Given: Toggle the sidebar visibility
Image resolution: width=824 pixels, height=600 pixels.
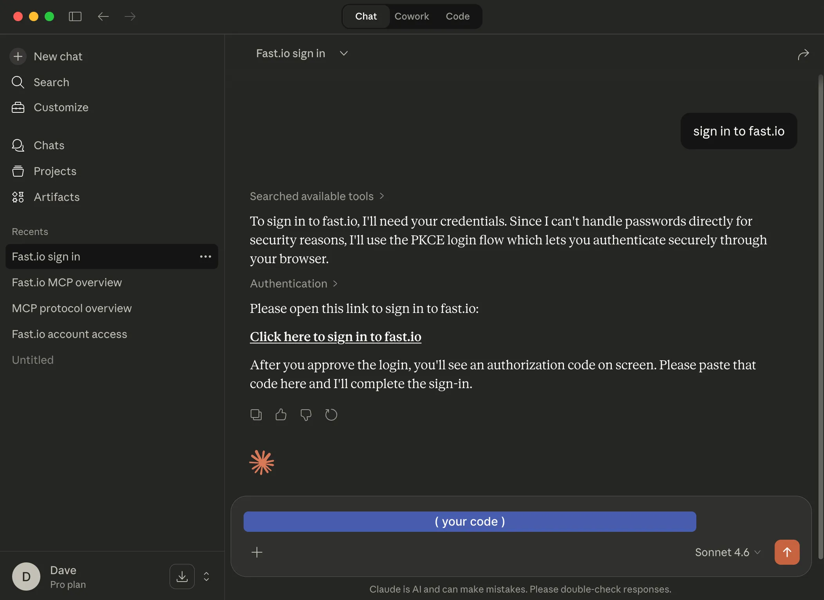Looking at the screenshot, I should (75, 16).
